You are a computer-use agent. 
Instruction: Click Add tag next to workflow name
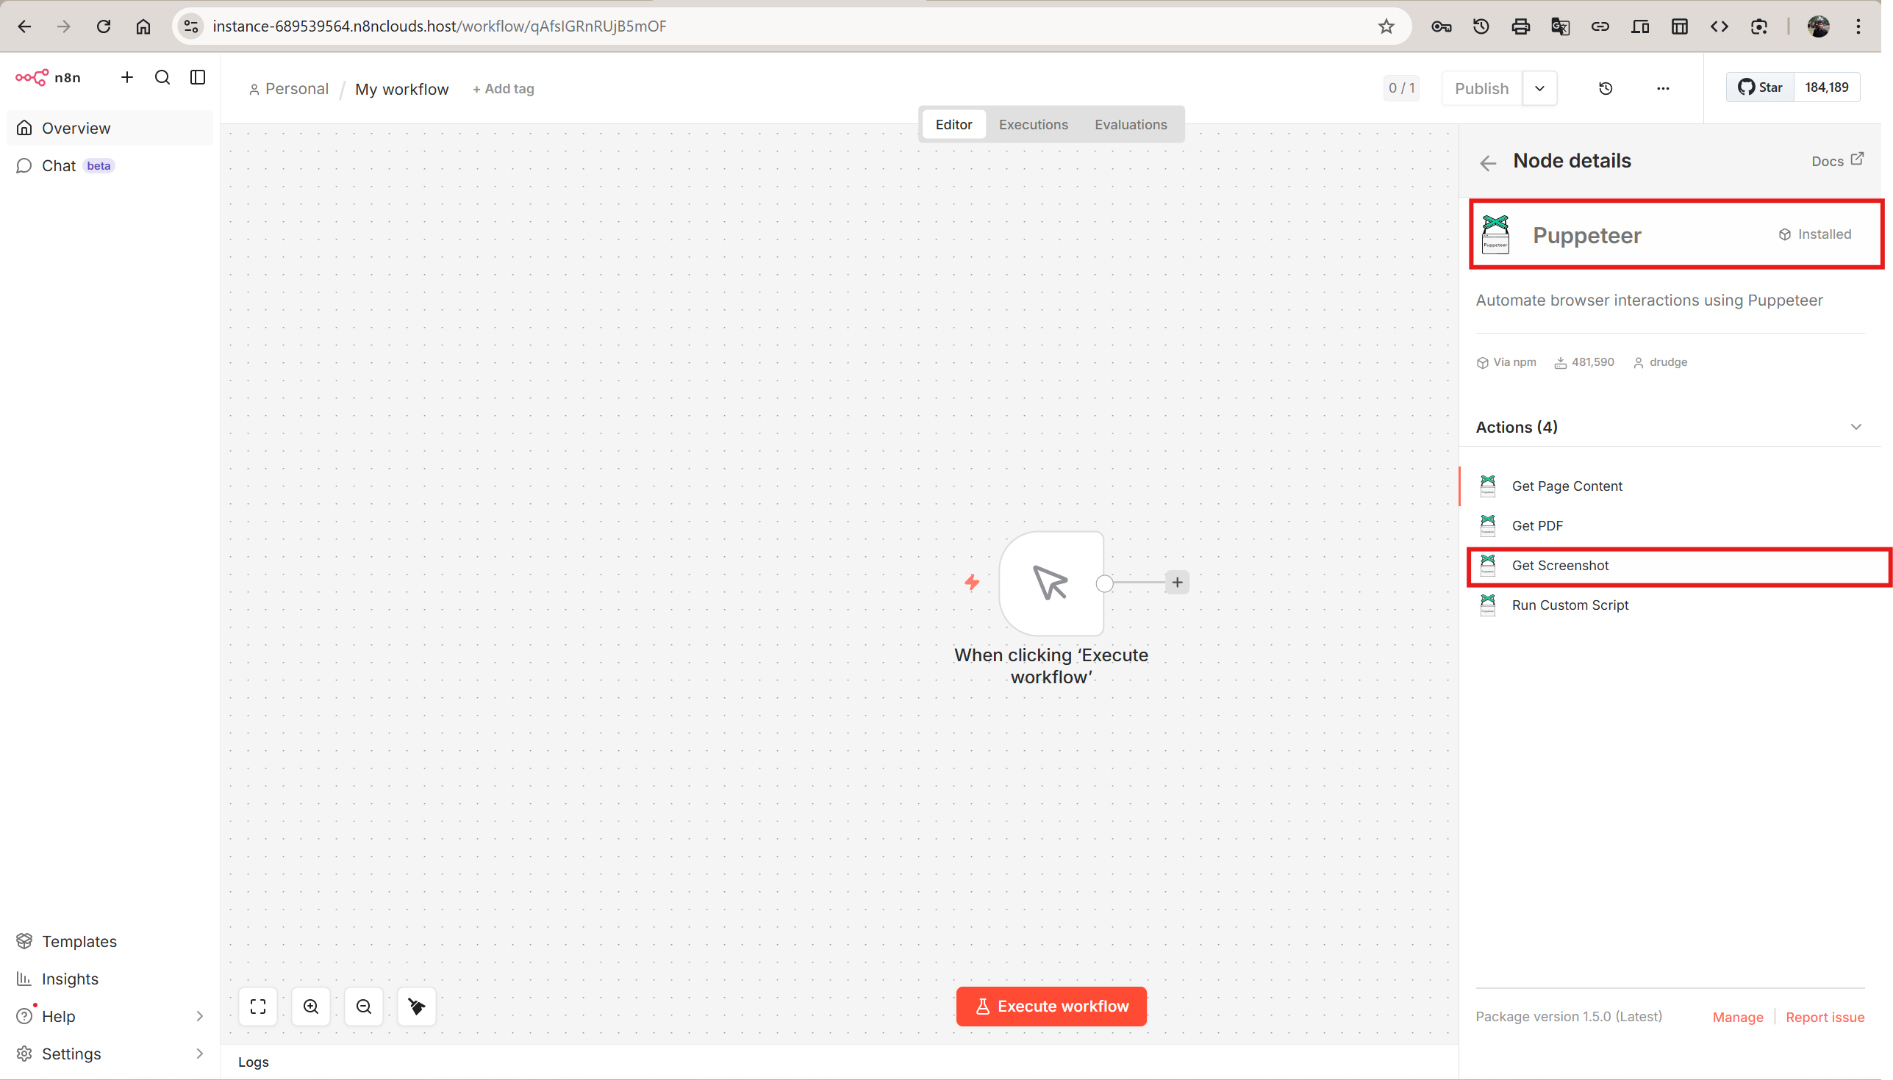[x=503, y=89]
